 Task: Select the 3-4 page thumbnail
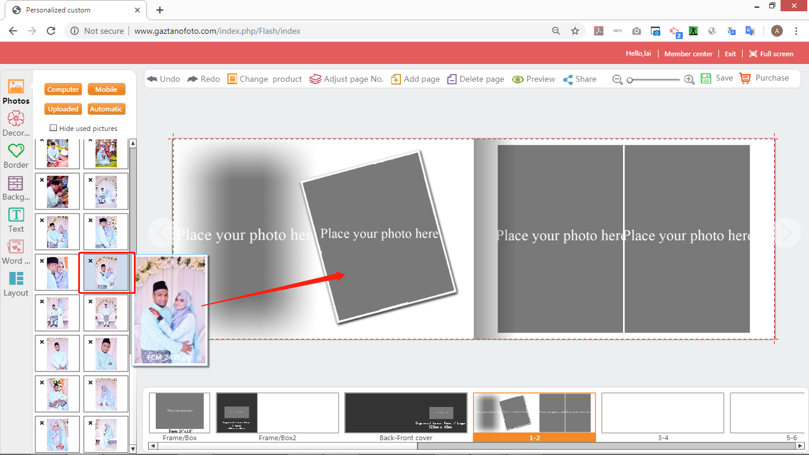point(663,413)
